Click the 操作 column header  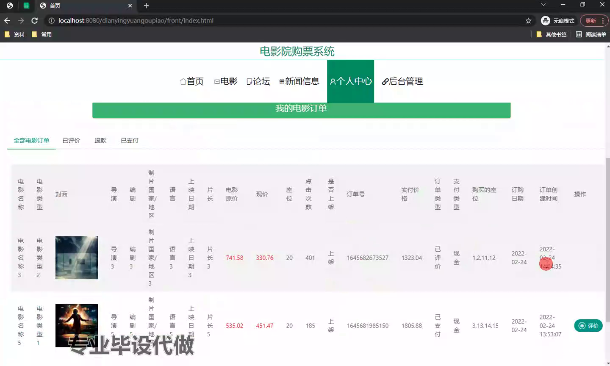(580, 194)
